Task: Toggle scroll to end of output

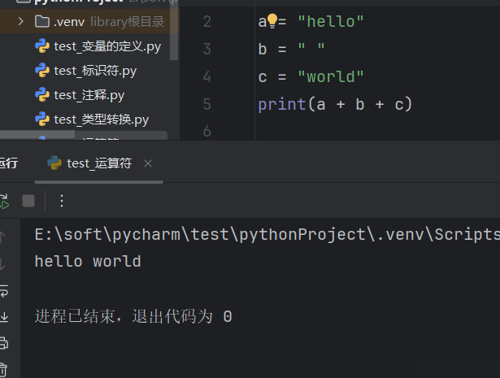Action: [x=3, y=316]
